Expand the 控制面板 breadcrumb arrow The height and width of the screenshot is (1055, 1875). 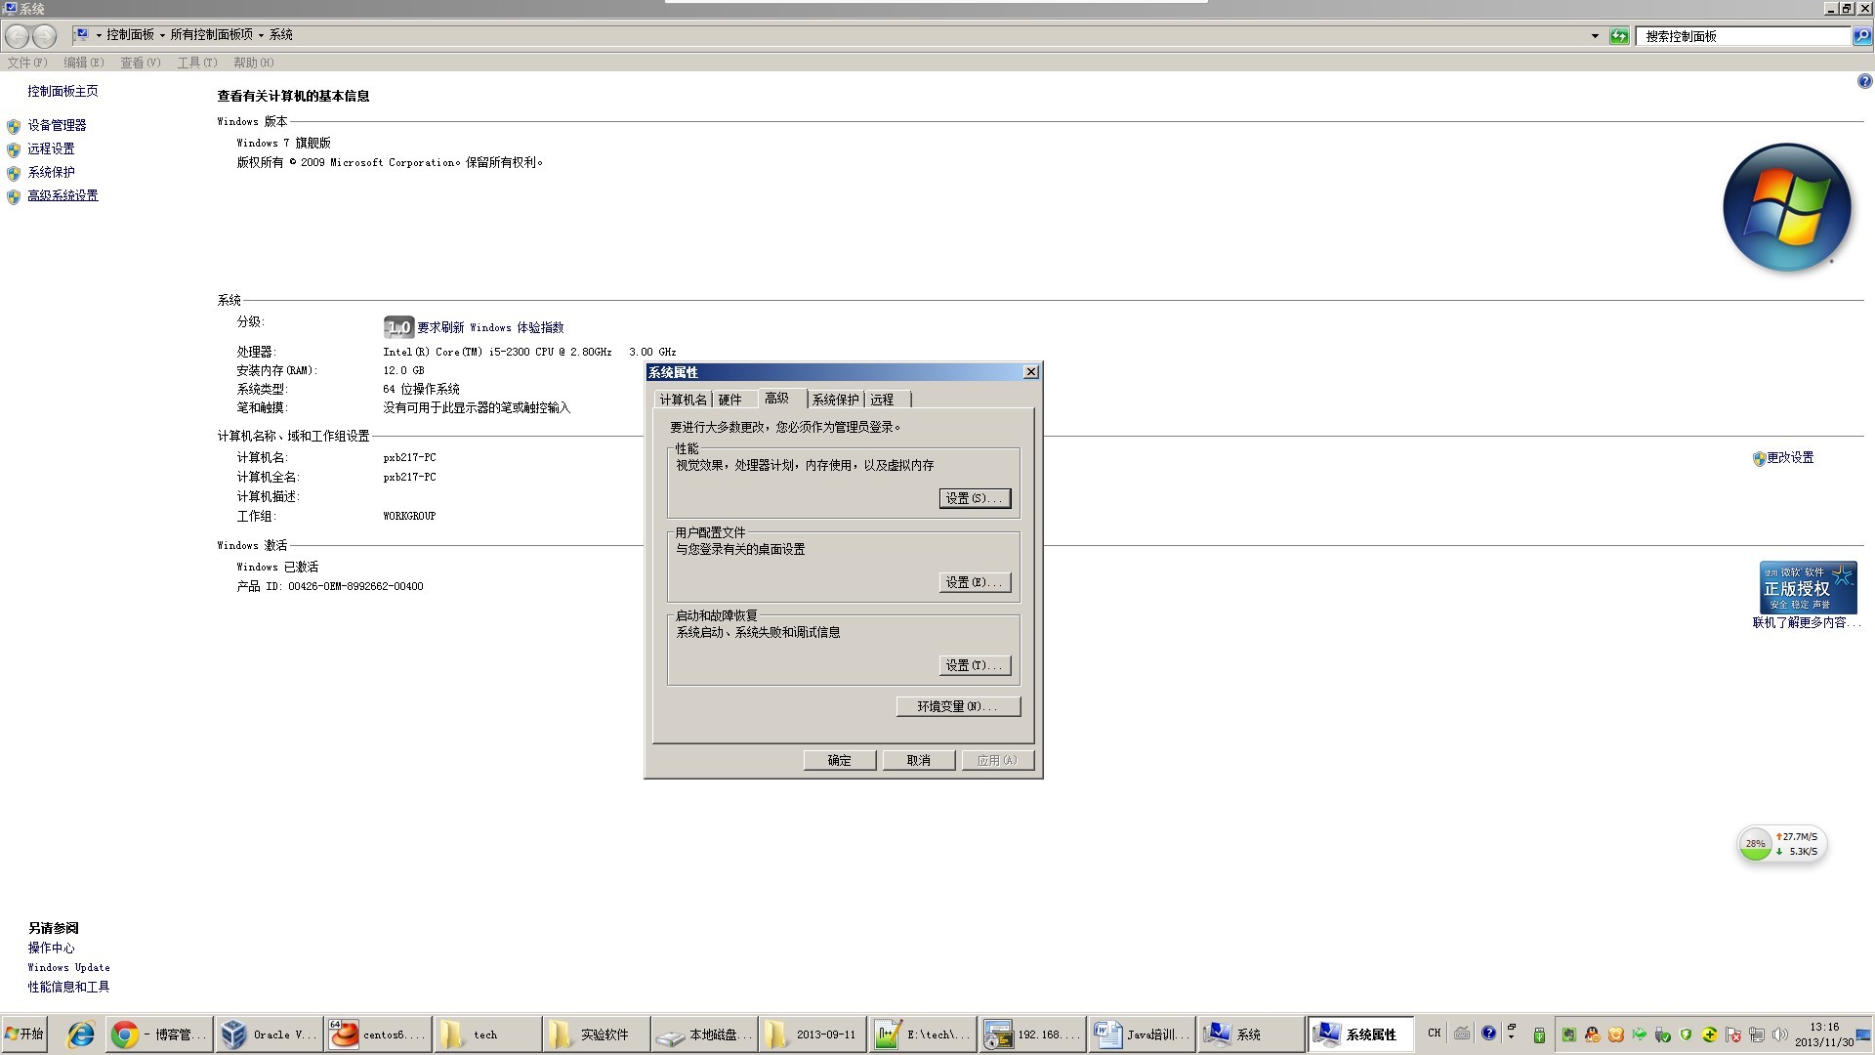162,35
